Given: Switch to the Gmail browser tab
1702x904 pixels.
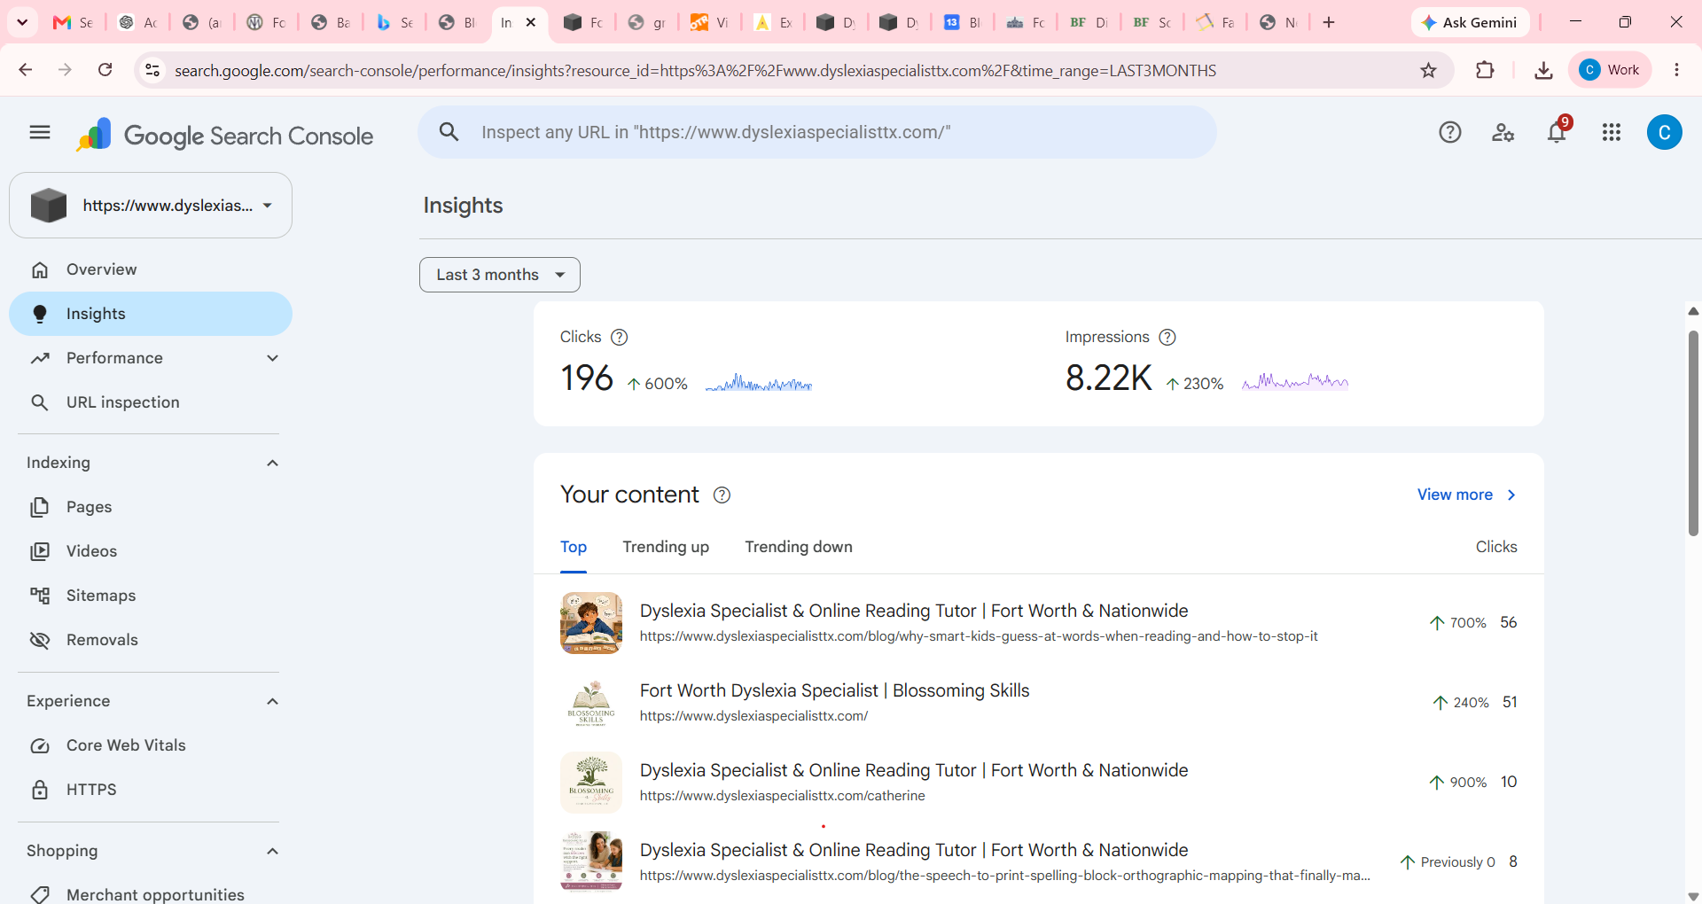Looking at the screenshot, I should coord(73,22).
